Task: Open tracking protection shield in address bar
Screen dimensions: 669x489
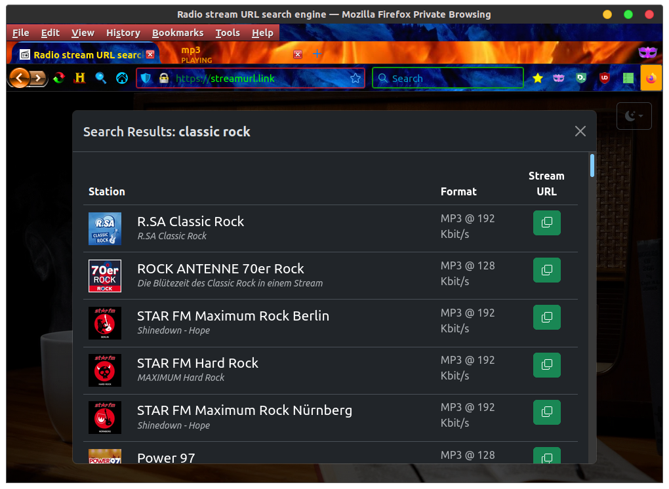Action: 146,79
